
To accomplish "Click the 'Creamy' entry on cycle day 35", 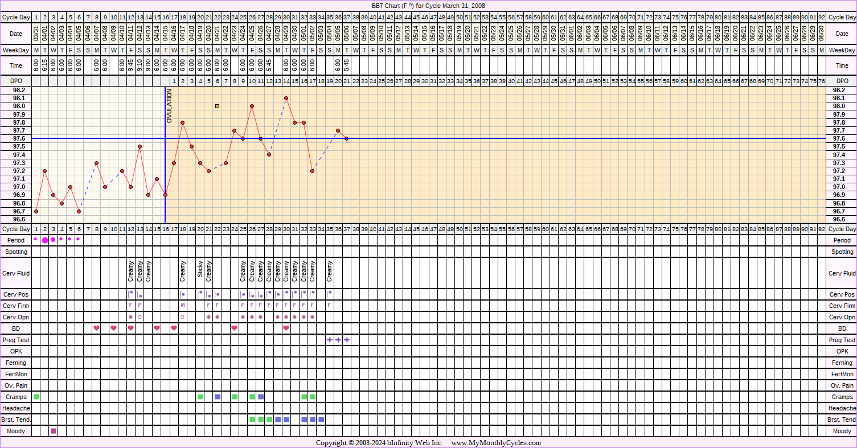I will tap(329, 271).
